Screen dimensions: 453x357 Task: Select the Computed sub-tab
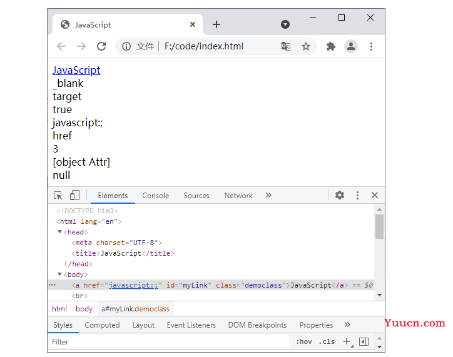[x=102, y=325]
